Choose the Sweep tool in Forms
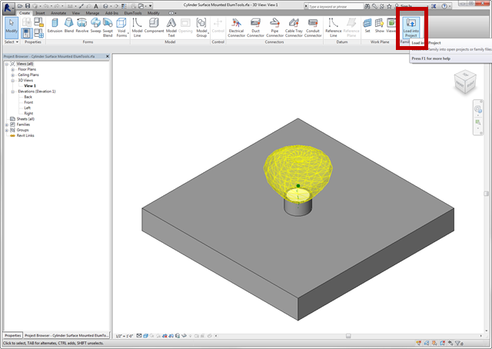The height and width of the screenshot is (349, 492). [94, 28]
